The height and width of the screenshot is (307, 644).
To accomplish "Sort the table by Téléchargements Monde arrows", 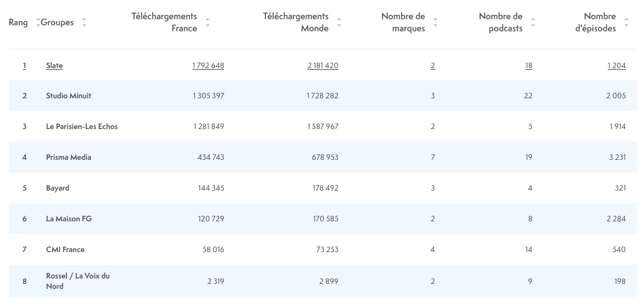I will [339, 23].
